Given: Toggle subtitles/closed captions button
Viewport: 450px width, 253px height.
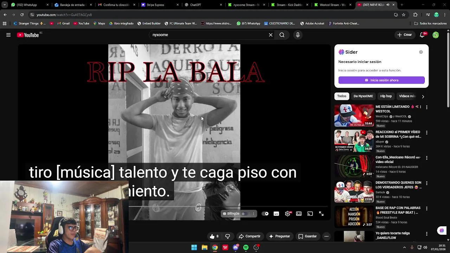Looking at the screenshot, I should pos(276,214).
